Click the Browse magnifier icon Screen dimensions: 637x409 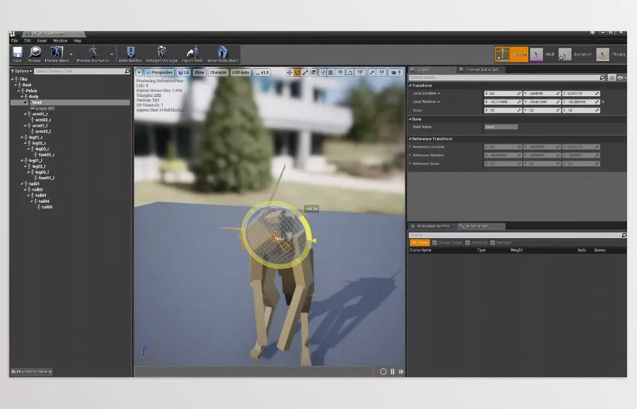35,52
